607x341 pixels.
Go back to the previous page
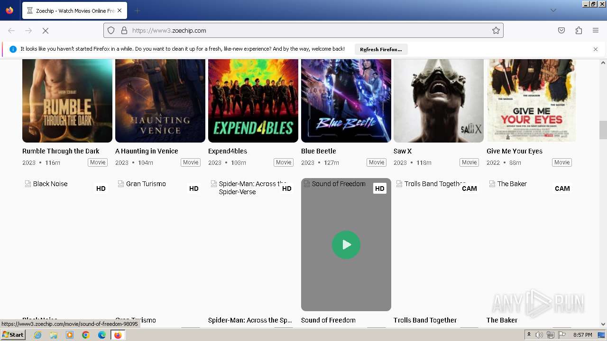click(11, 30)
